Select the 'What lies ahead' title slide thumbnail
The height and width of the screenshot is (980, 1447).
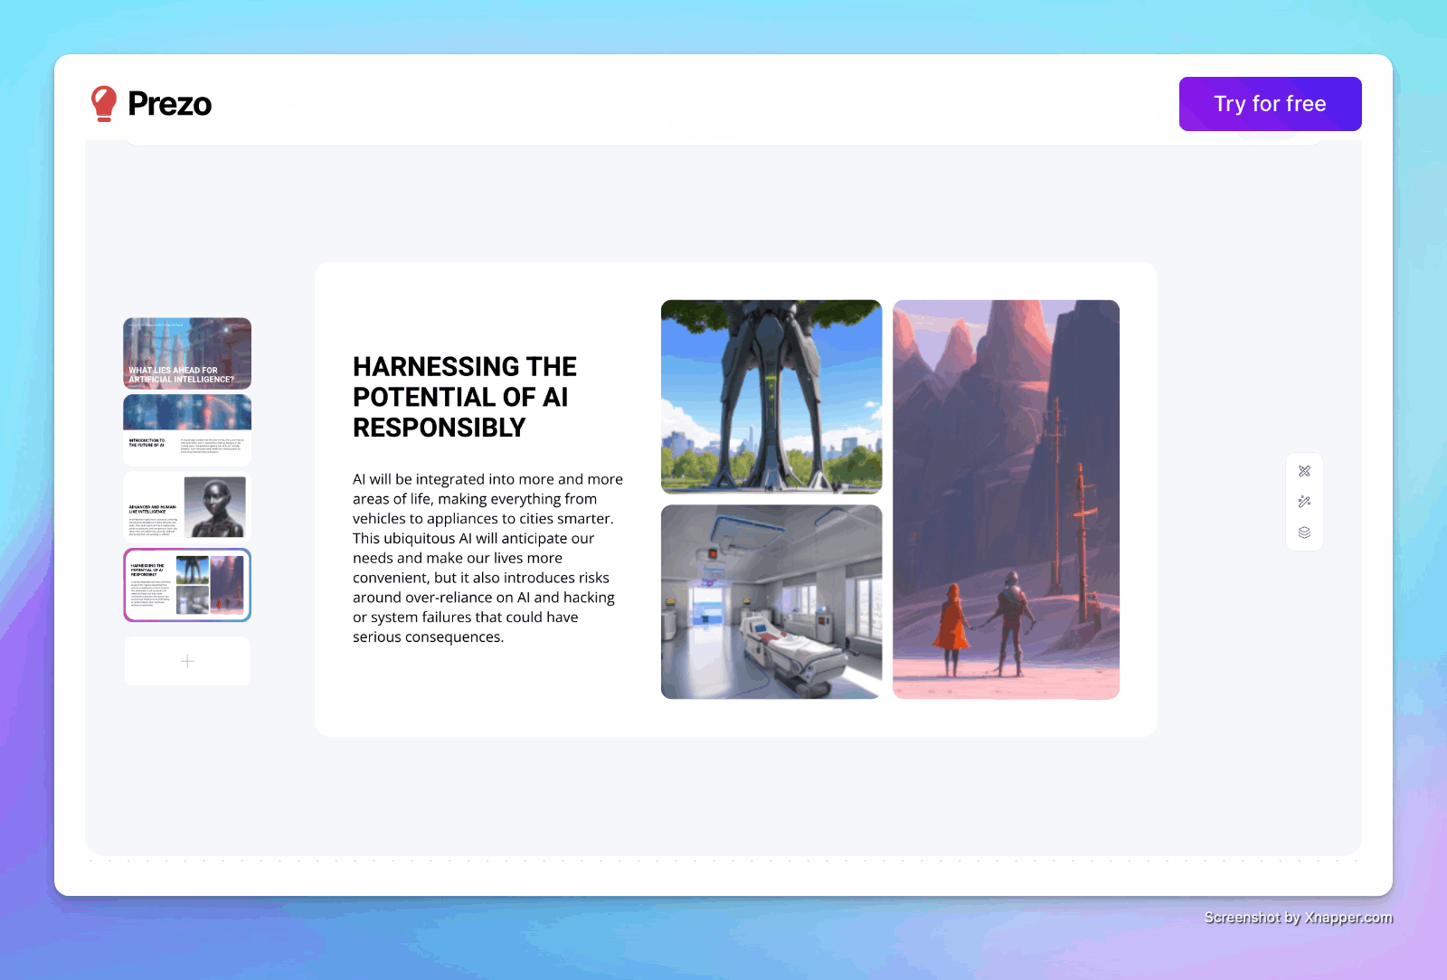[x=187, y=353]
